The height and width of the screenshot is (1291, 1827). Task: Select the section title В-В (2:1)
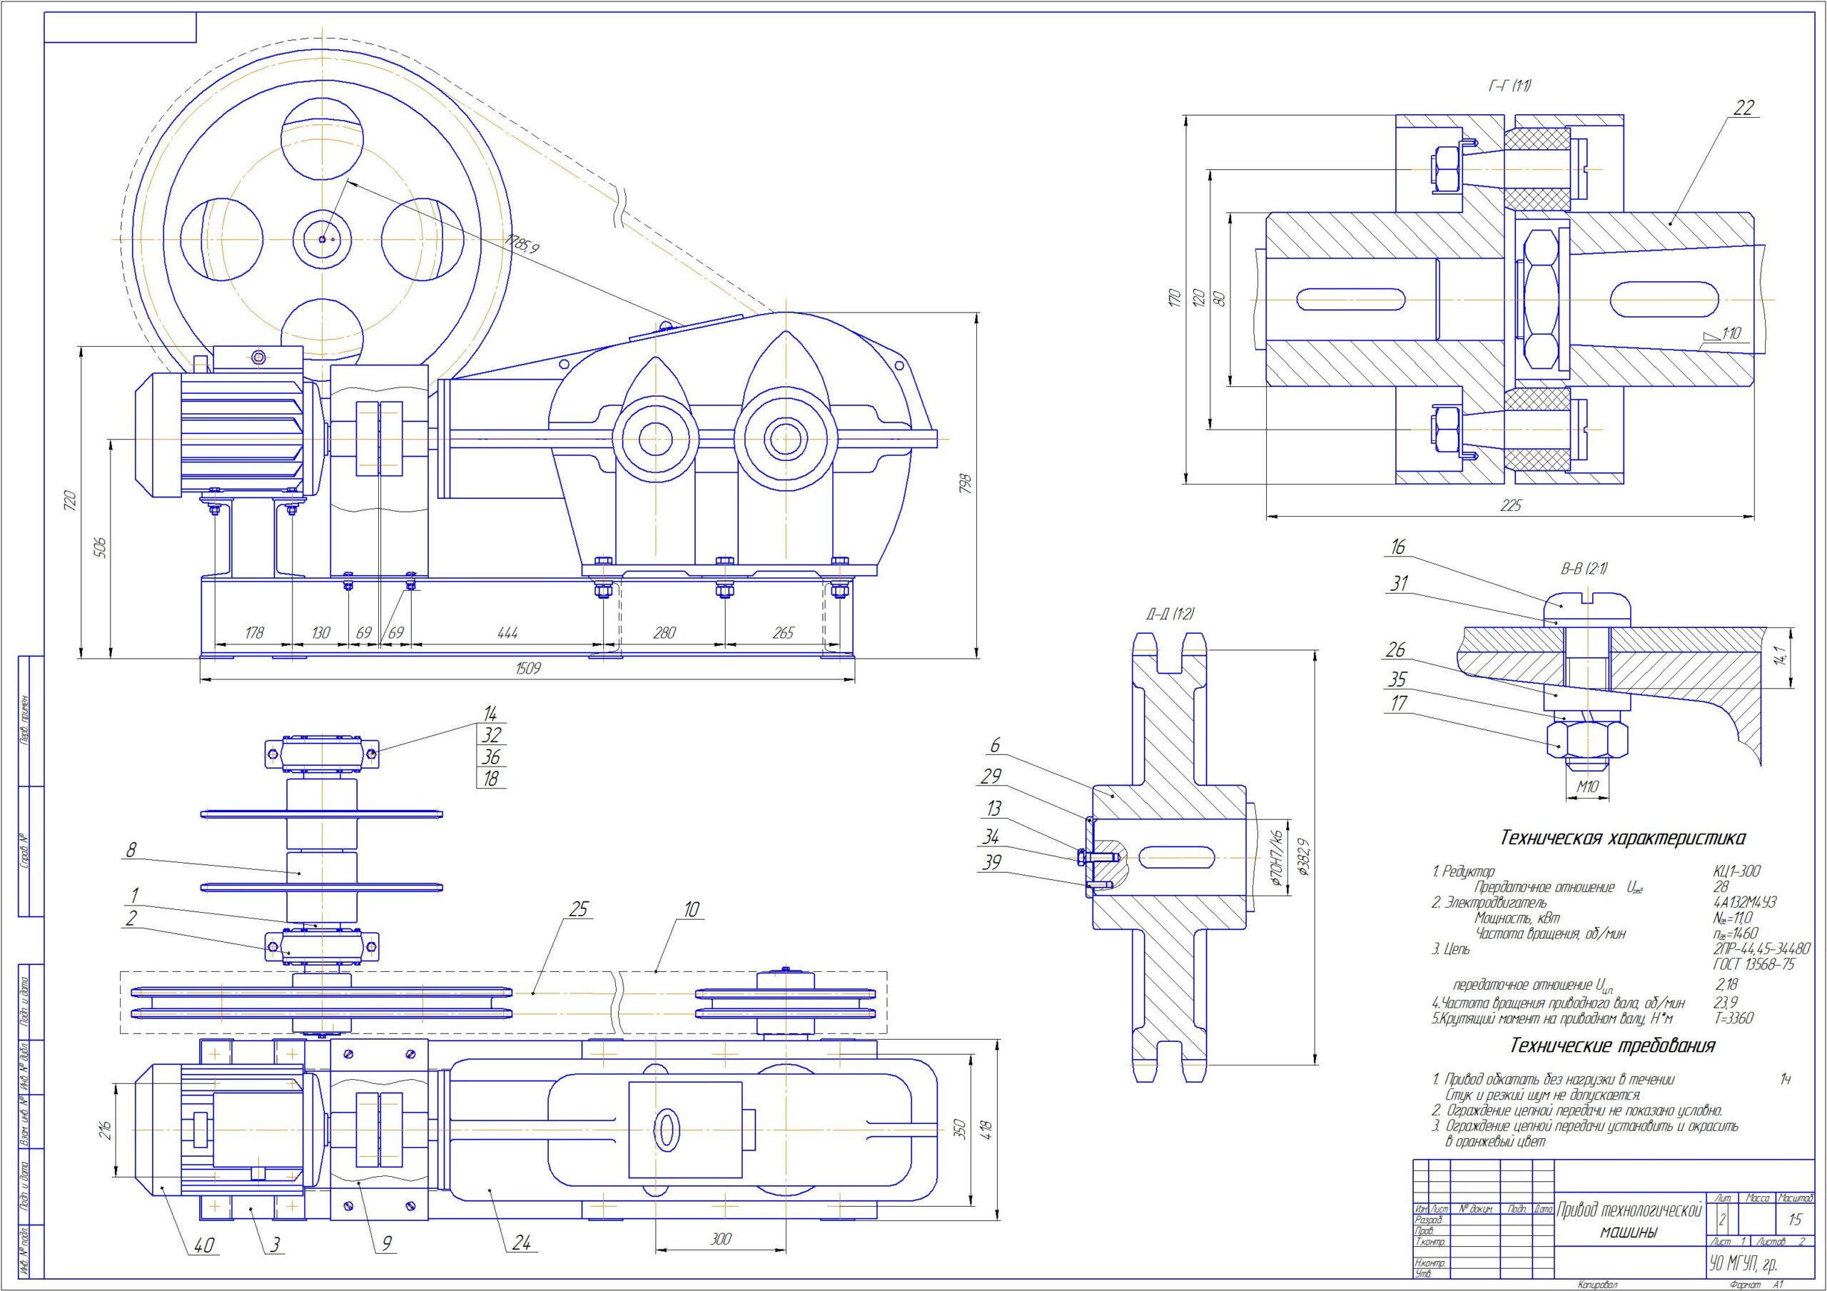click(1584, 569)
